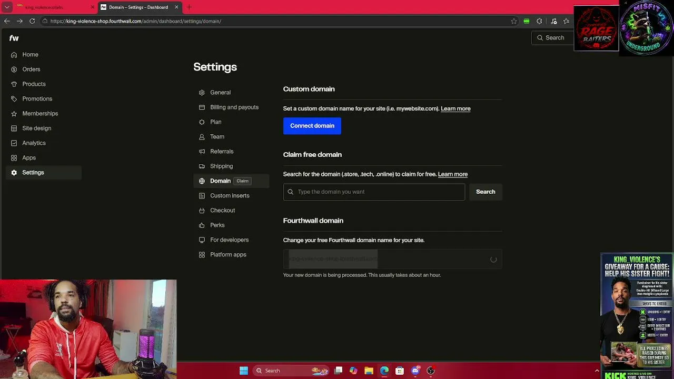The width and height of the screenshot is (674, 379).
Task: Open the Site design page label
Action: [x=36, y=128]
